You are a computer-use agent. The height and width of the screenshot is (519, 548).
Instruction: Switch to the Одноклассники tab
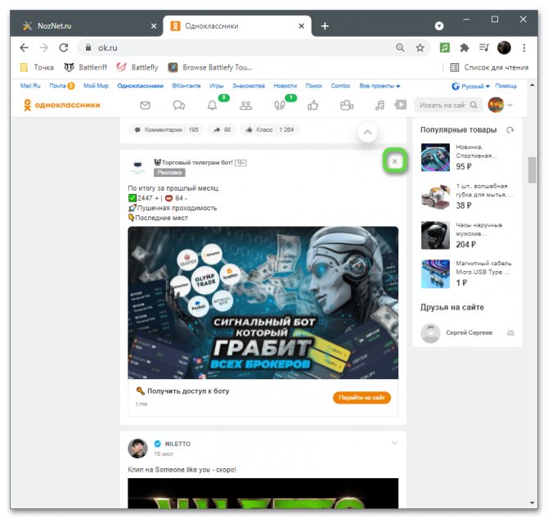coord(238,26)
